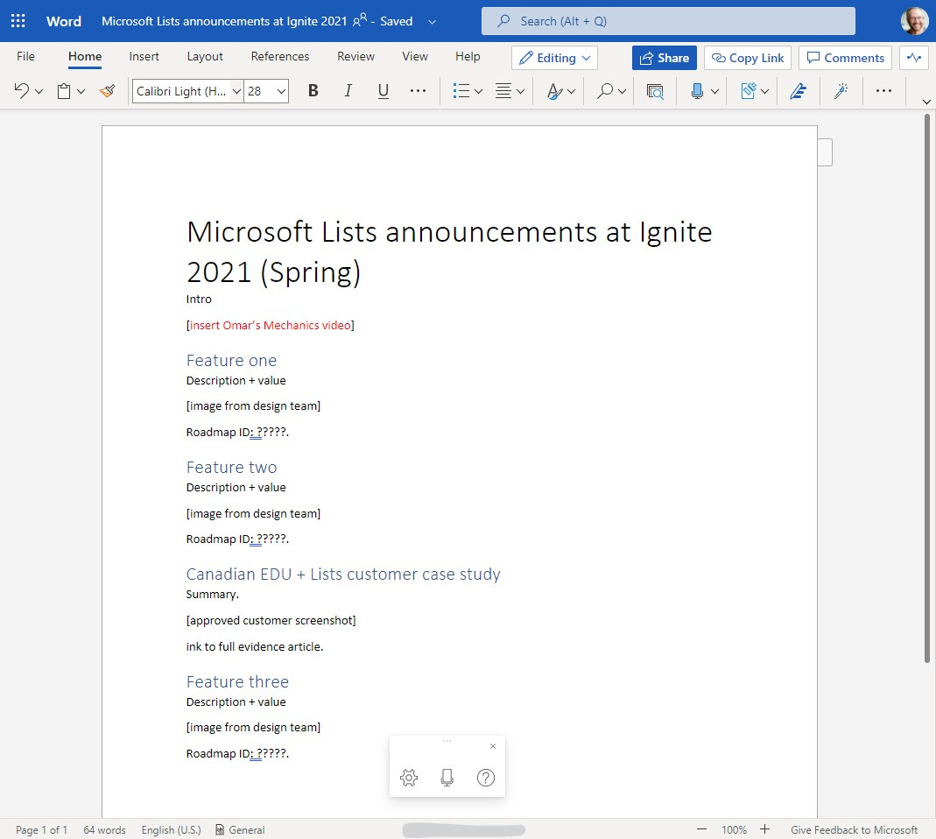Click Page 1 of 1 status
Screen dimensions: 936x839
pyautogui.click(x=41, y=829)
